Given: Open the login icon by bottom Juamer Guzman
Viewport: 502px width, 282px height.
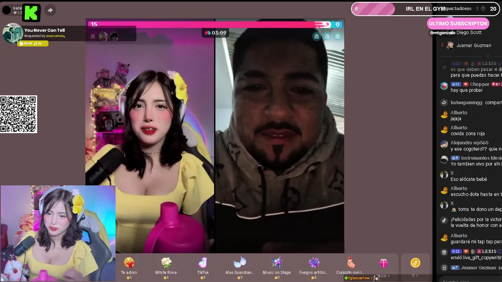Looking at the screenshot, I should [x=444, y=268].
